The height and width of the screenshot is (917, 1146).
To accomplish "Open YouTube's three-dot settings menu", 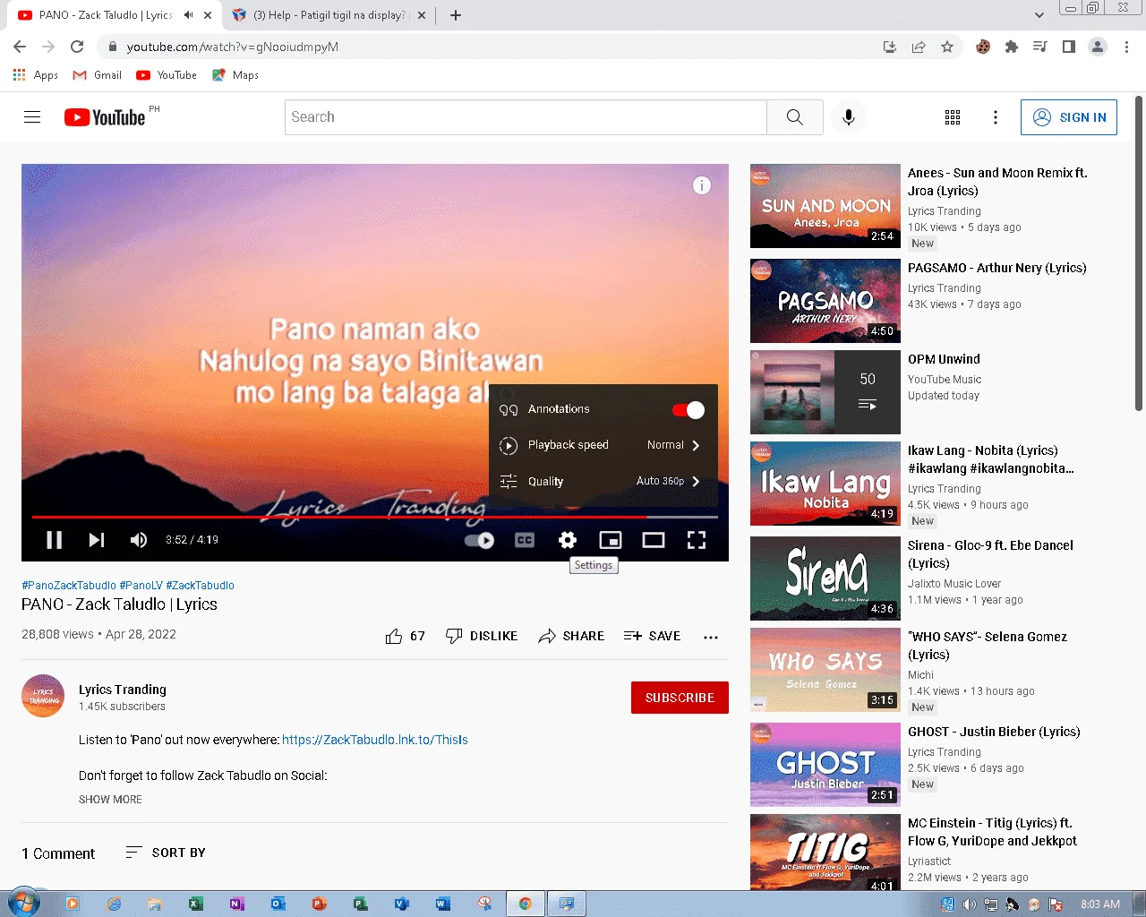I will 996,117.
